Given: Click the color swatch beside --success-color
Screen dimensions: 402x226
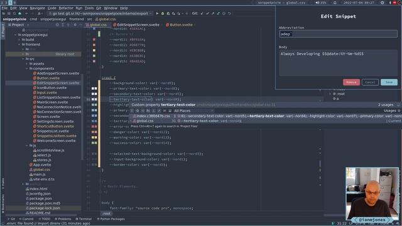Looking at the screenshot, I should (94, 143).
